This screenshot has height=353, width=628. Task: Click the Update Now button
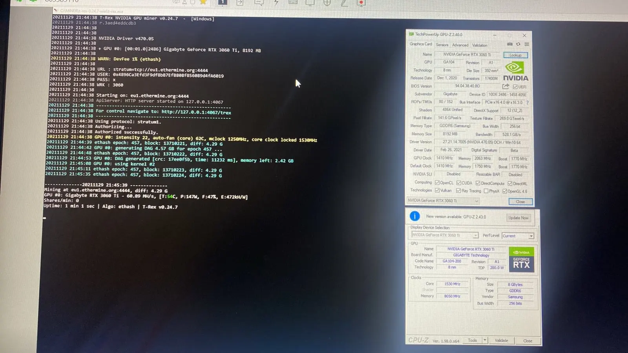[518, 218]
